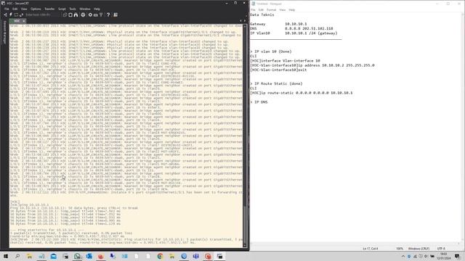Click the taskbar Search magnifier icon
465x261 pixels.
point(17,256)
